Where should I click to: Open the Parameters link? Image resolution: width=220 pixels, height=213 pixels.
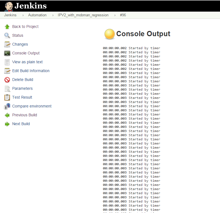coord(22,88)
